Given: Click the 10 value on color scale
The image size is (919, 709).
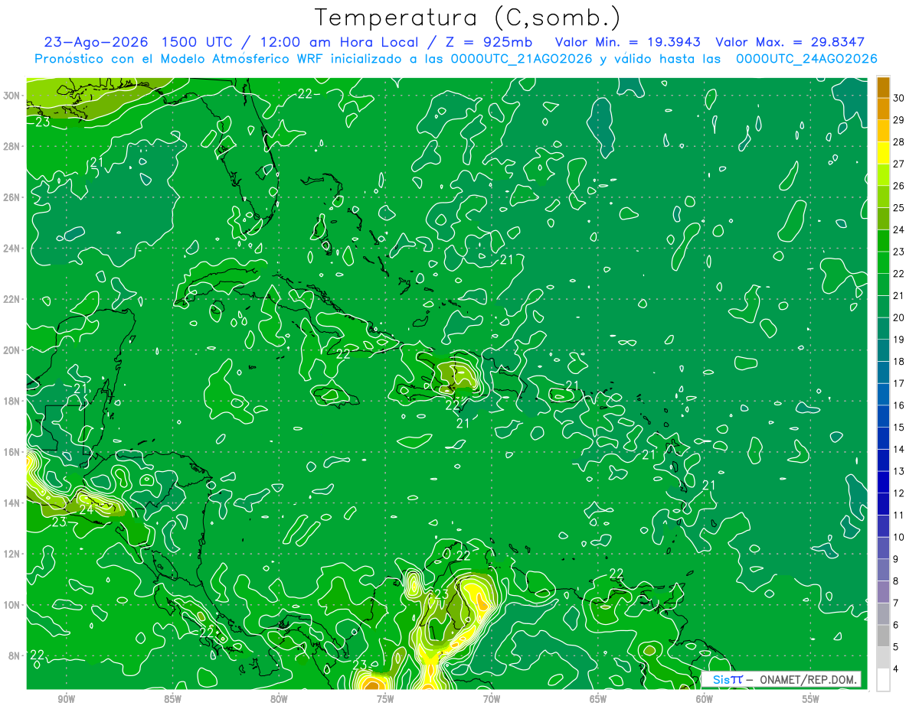Looking at the screenshot, I should (899, 537).
